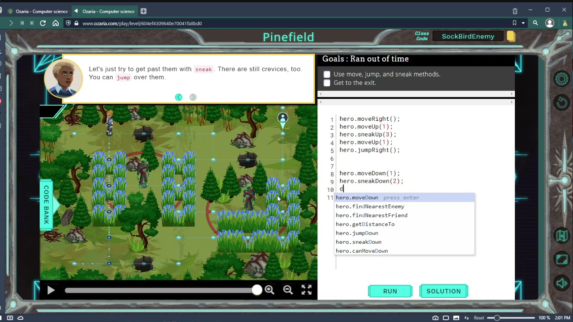Click the Pinefield level title
This screenshot has width=573, height=322.
tap(288, 37)
